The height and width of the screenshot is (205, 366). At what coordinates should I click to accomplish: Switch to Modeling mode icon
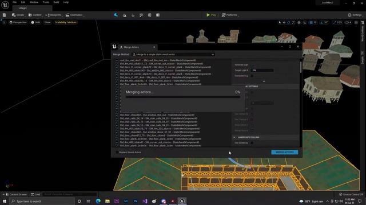pyautogui.click(x=150, y=15)
